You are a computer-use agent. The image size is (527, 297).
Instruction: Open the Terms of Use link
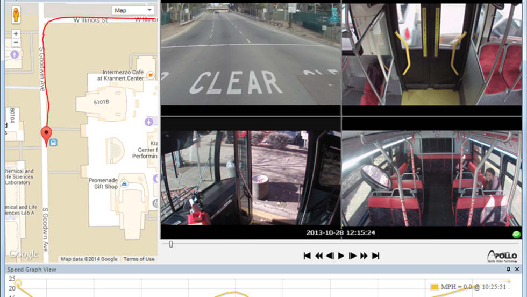click(x=139, y=259)
